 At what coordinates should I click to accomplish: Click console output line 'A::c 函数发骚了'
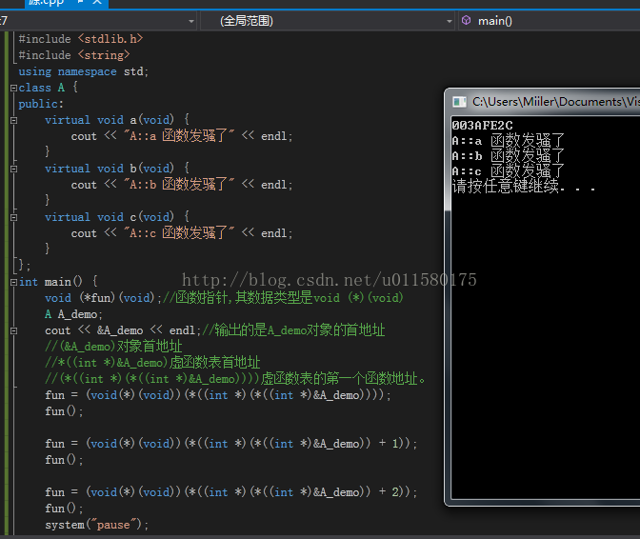click(509, 171)
